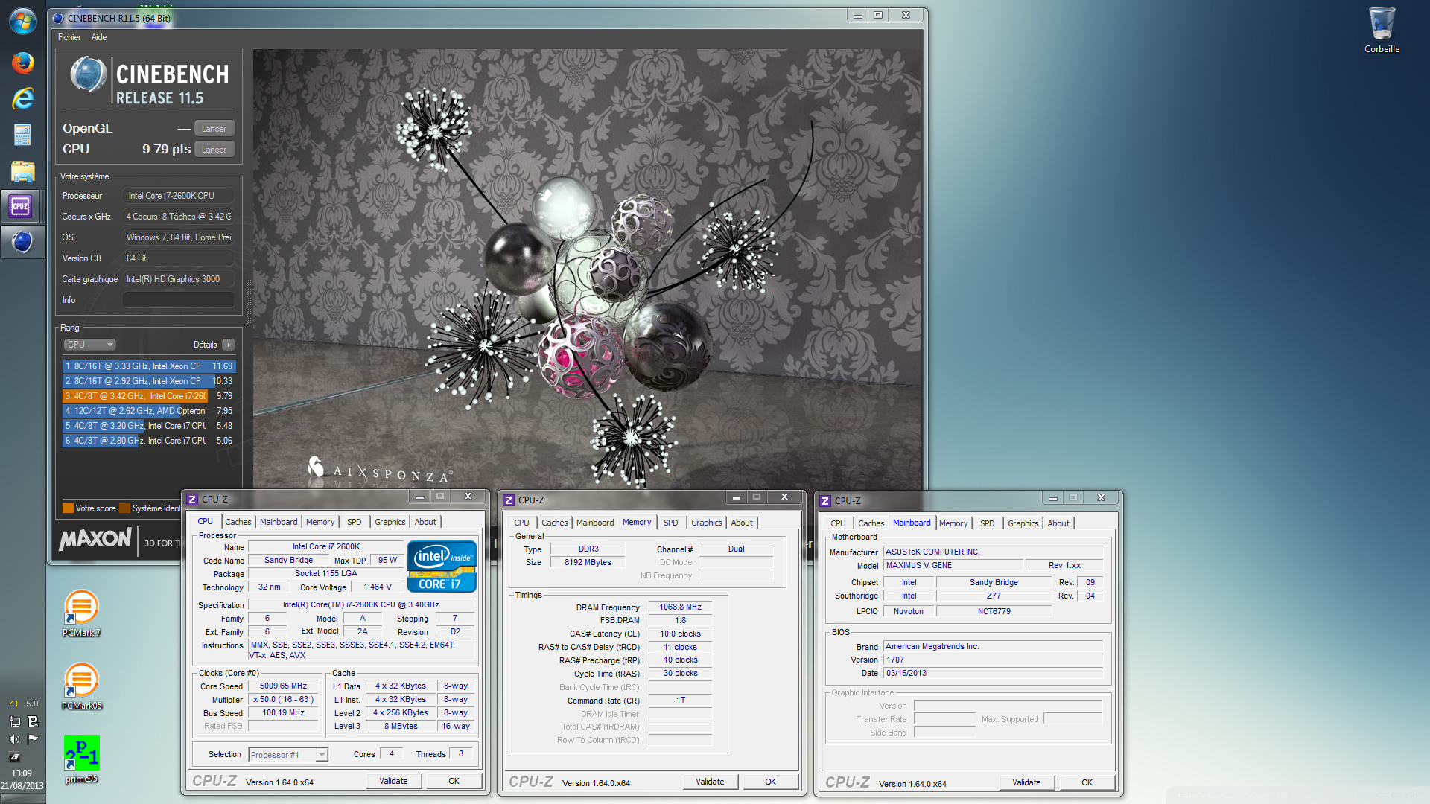
Task: Open the Windows Start menu orb
Action: click(22, 21)
